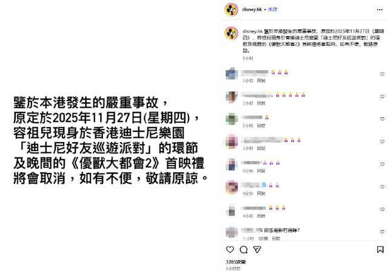
Task: Like the post with heart icon
Action: click(230, 250)
